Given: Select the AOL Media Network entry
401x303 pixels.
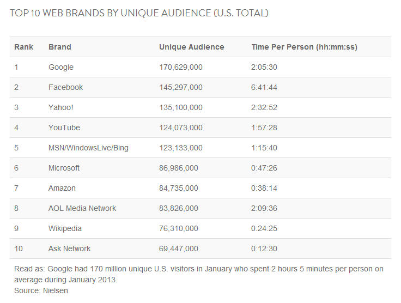Looking at the screenshot, I should tap(82, 208).
